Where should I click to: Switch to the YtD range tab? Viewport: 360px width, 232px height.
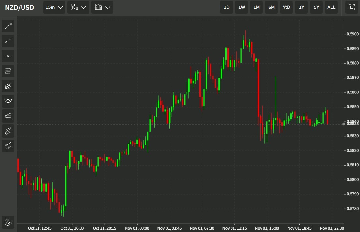(286, 7)
